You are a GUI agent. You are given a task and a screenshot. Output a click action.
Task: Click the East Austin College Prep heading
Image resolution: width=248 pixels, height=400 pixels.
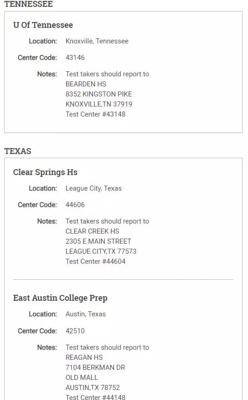pyautogui.click(x=60, y=298)
